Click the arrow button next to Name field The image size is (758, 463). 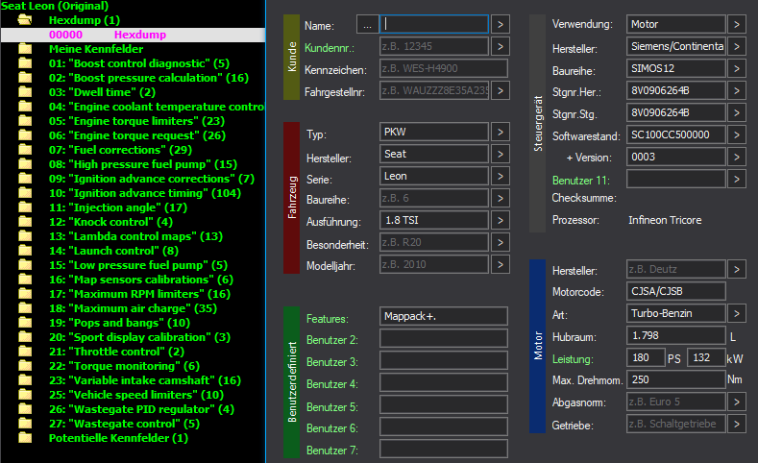coord(501,24)
